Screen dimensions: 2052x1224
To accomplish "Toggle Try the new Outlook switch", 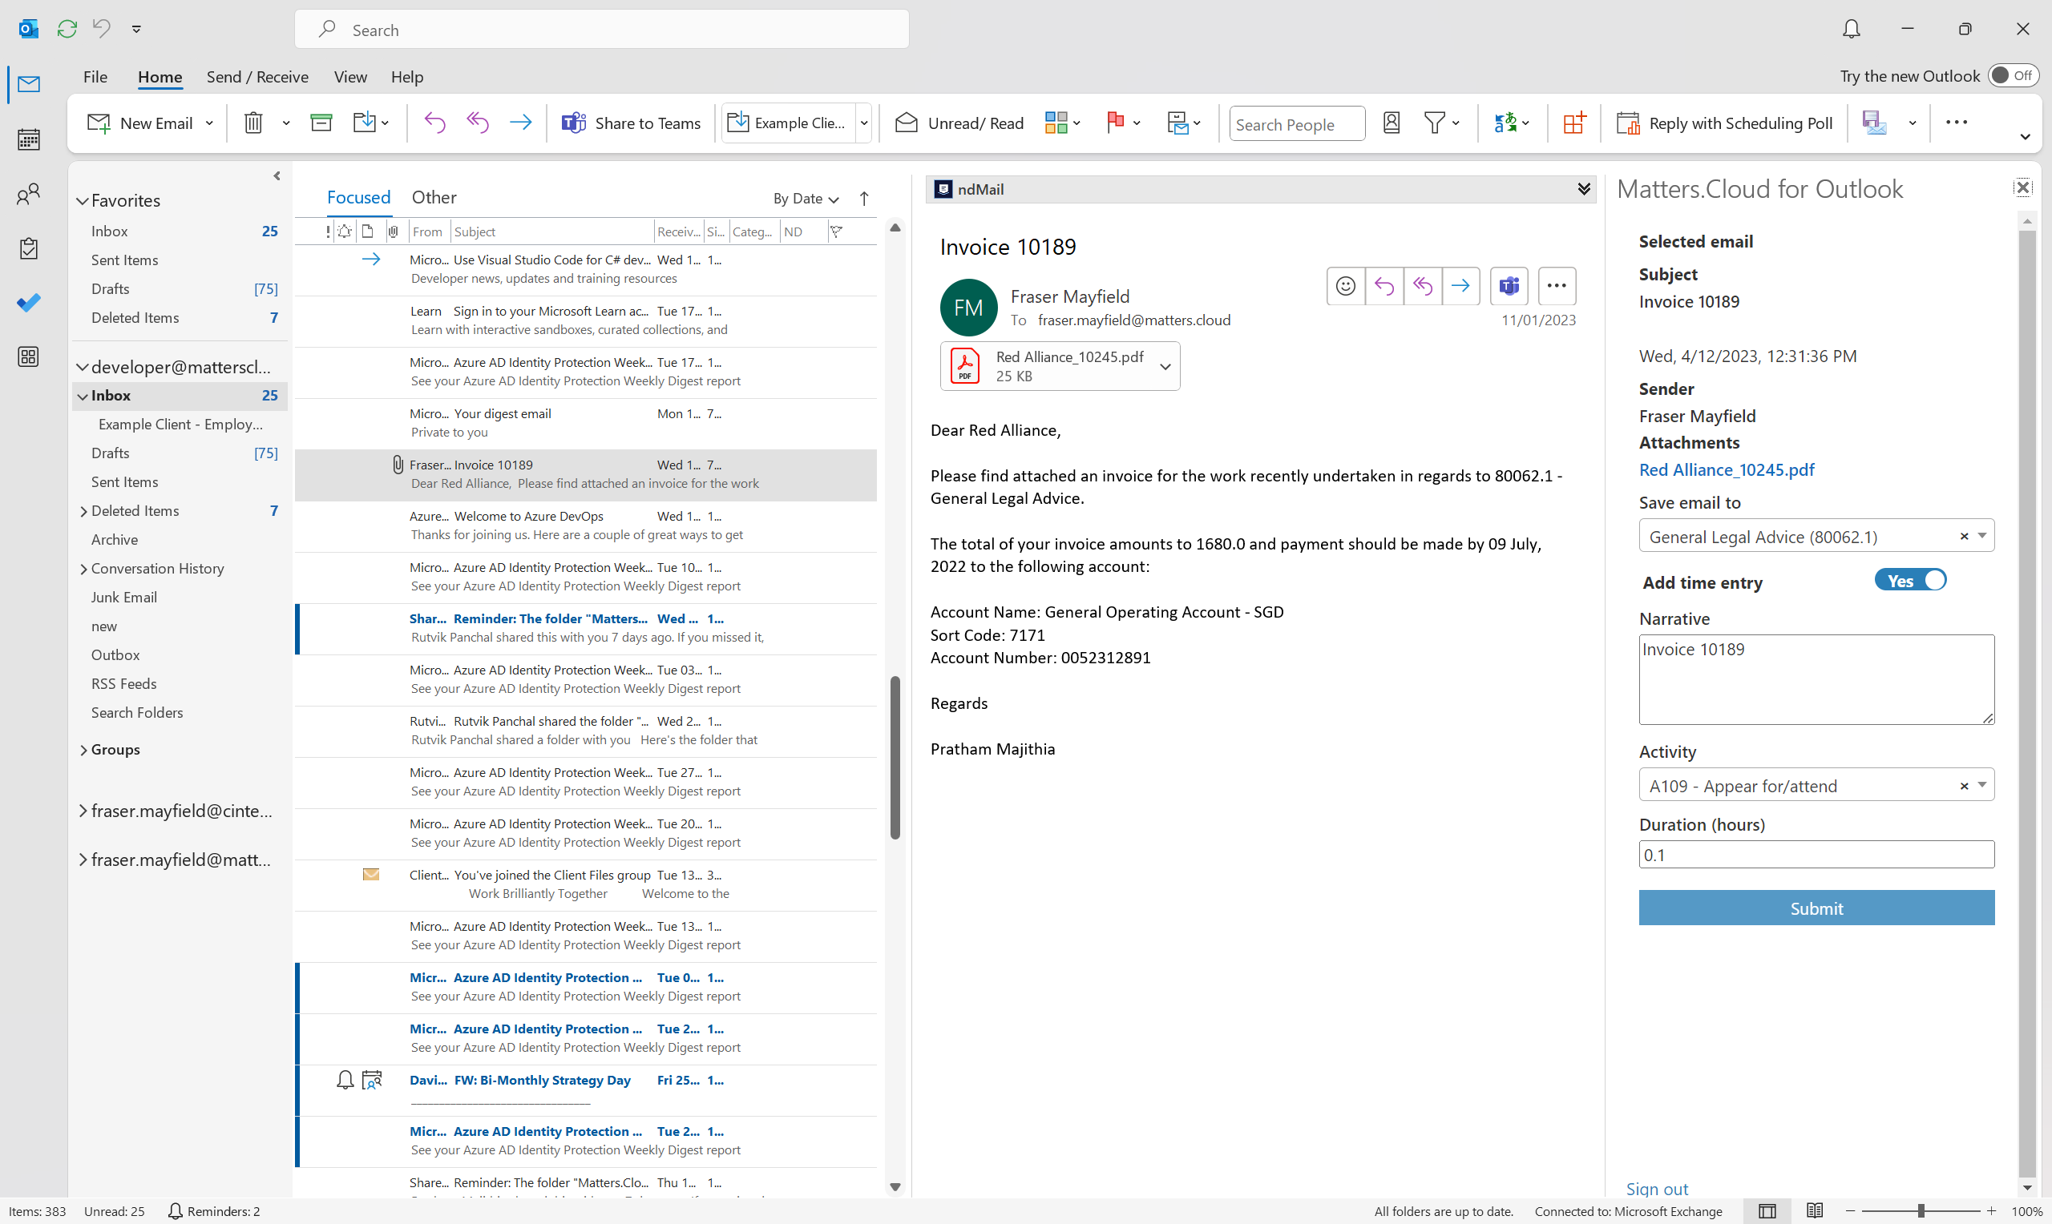I will click(x=2013, y=76).
